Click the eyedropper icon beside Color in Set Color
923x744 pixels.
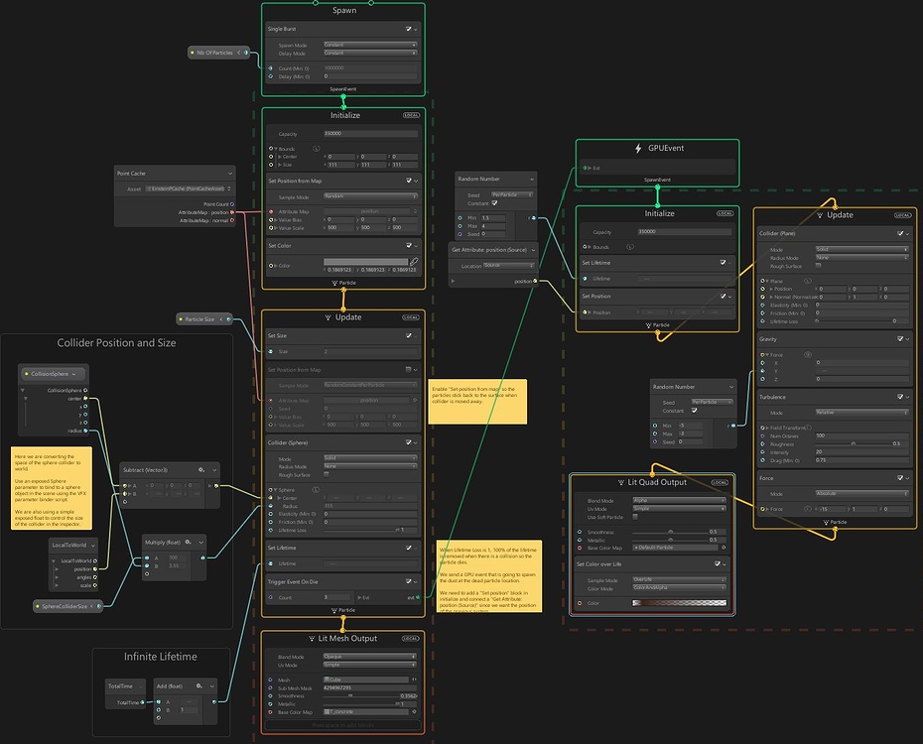pos(415,261)
